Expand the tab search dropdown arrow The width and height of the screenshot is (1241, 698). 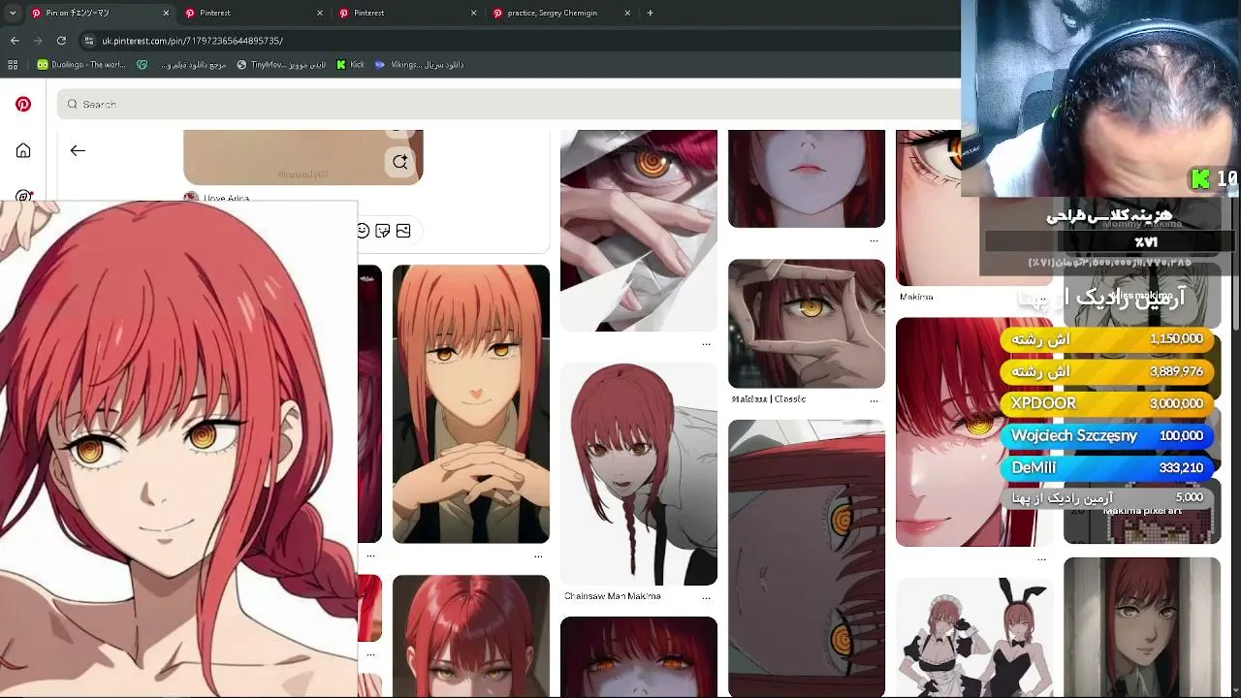12,13
